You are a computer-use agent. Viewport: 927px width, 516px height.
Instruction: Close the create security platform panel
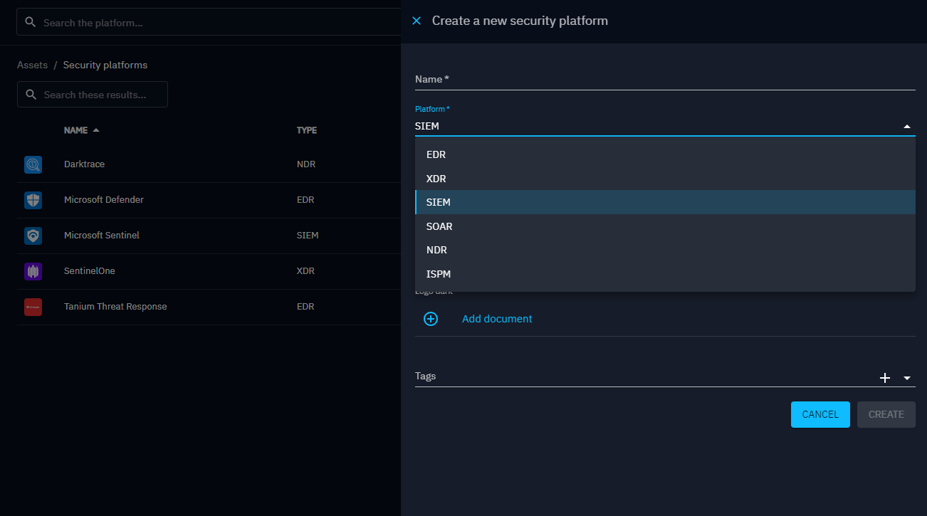pyautogui.click(x=417, y=21)
